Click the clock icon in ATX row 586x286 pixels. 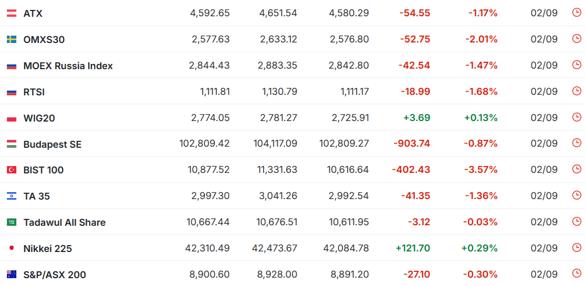click(x=577, y=13)
